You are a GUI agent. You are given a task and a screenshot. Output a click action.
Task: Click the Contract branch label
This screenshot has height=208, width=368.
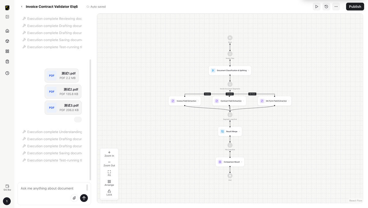click(x=229, y=94)
